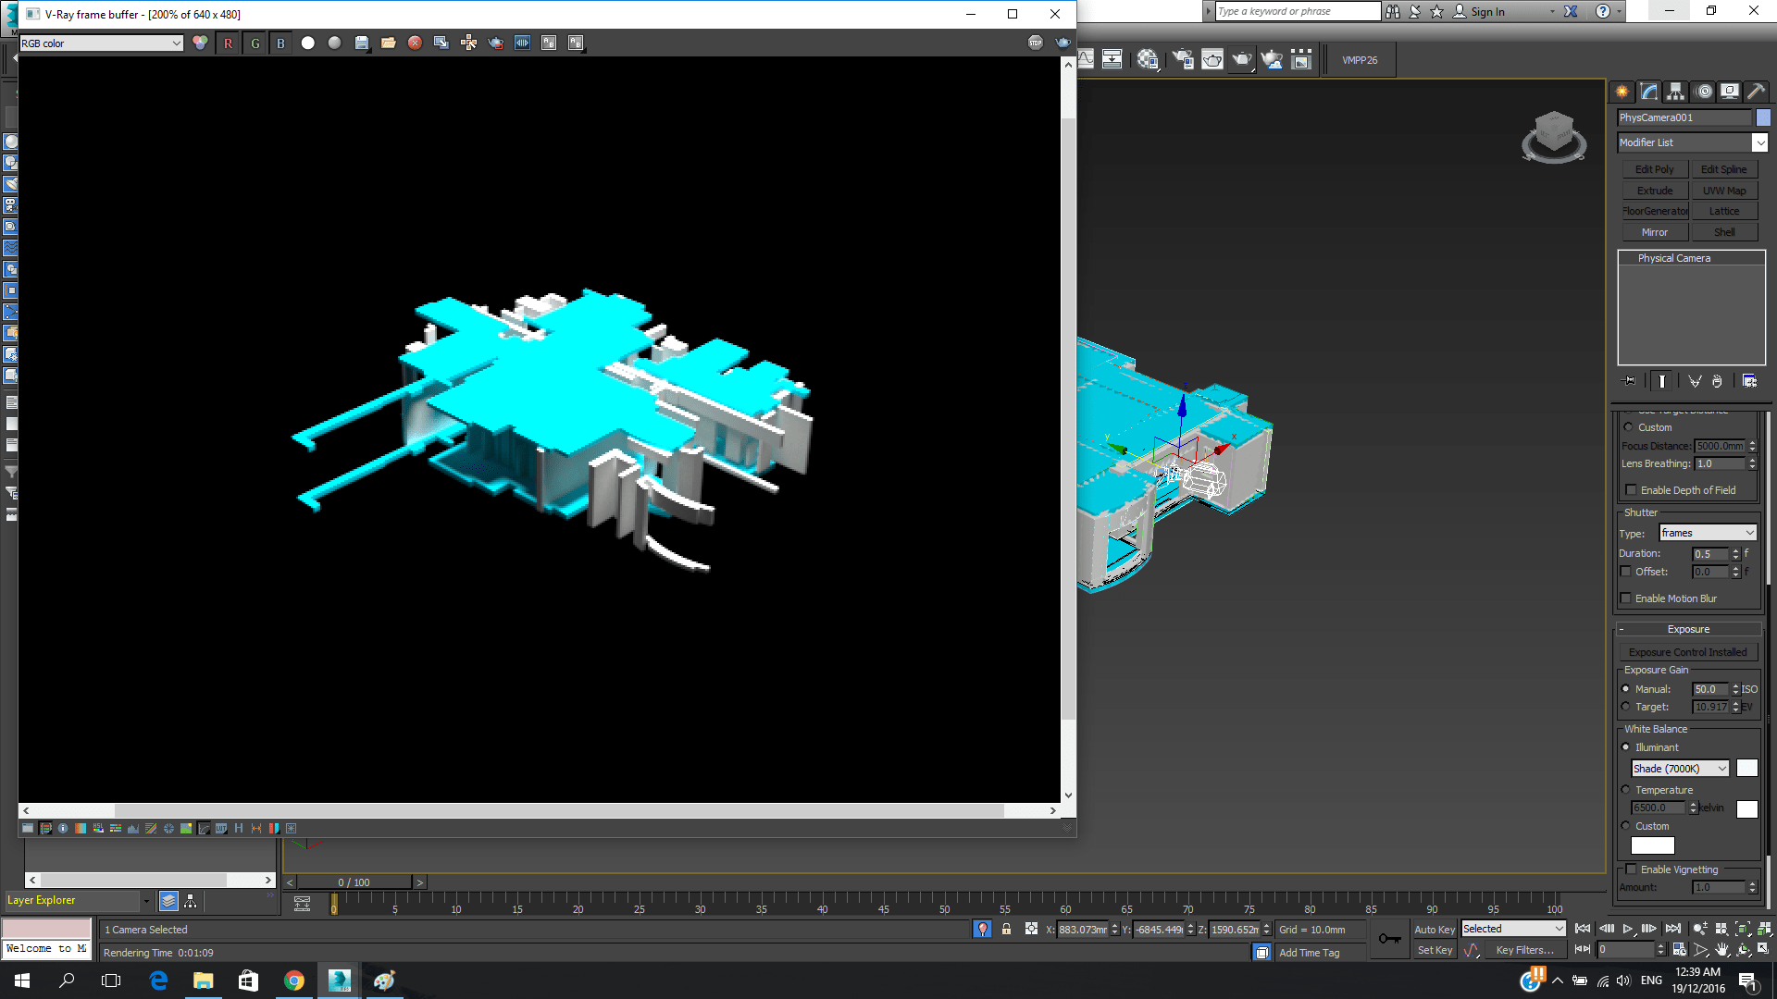Select Custom white balance radio
The height and width of the screenshot is (999, 1777).
tap(1626, 826)
